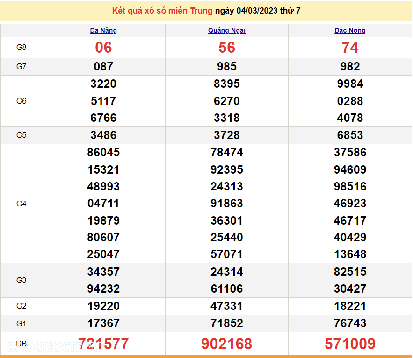The image size is (413, 358).
Task: Select the G4 row label
Action: (21, 203)
